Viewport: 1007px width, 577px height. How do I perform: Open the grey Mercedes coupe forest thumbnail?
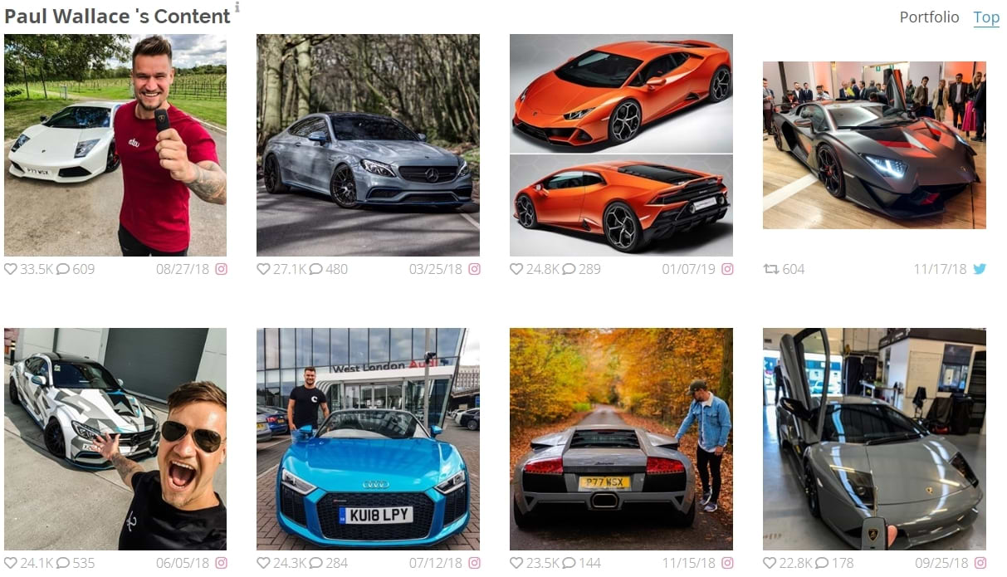(368, 144)
